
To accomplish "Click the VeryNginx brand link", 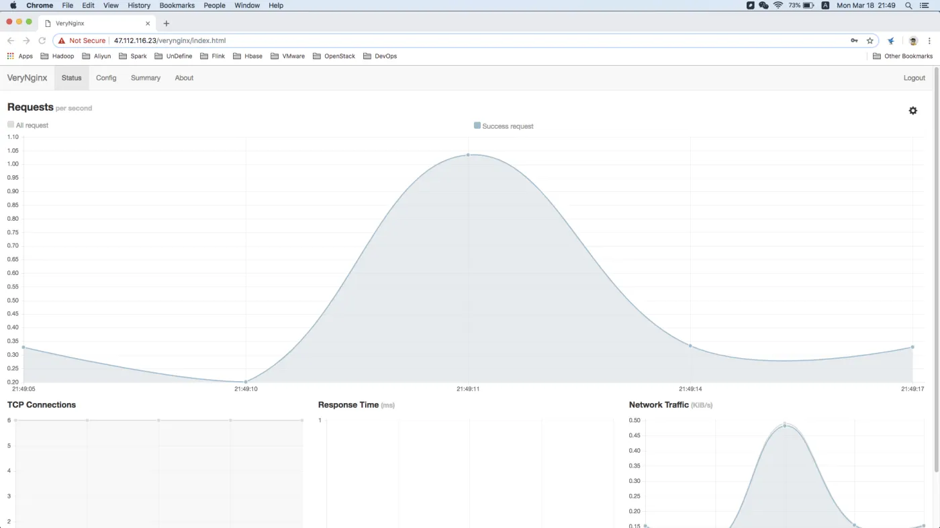I will (28, 78).
